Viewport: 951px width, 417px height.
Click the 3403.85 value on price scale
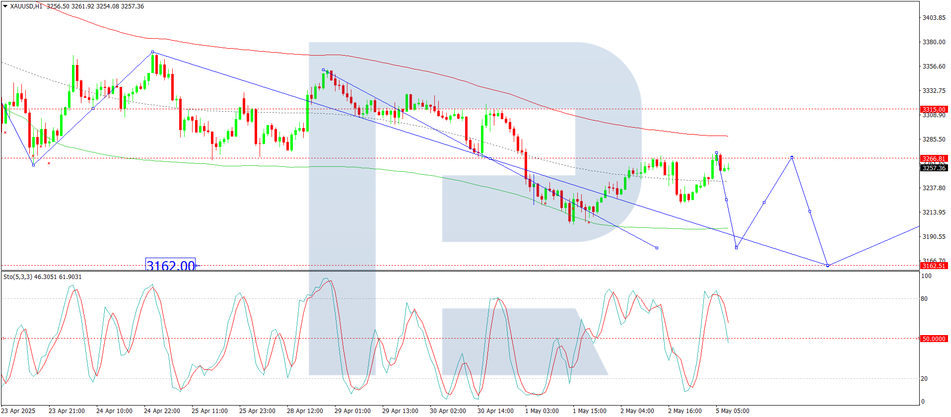coord(934,17)
